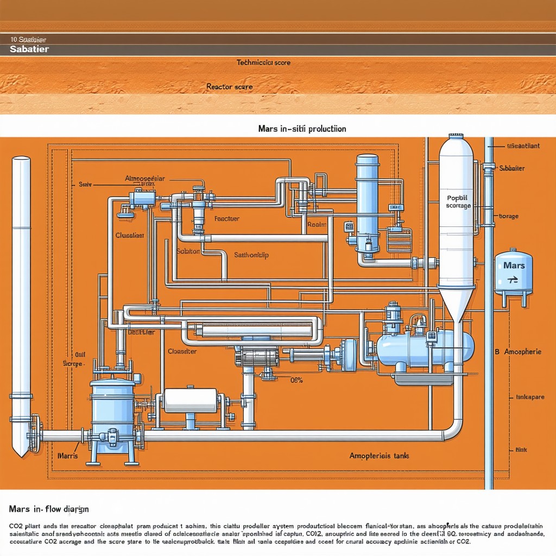
Task: Click the 'beattler' label by heat exchanger
Action: click(141, 332)
